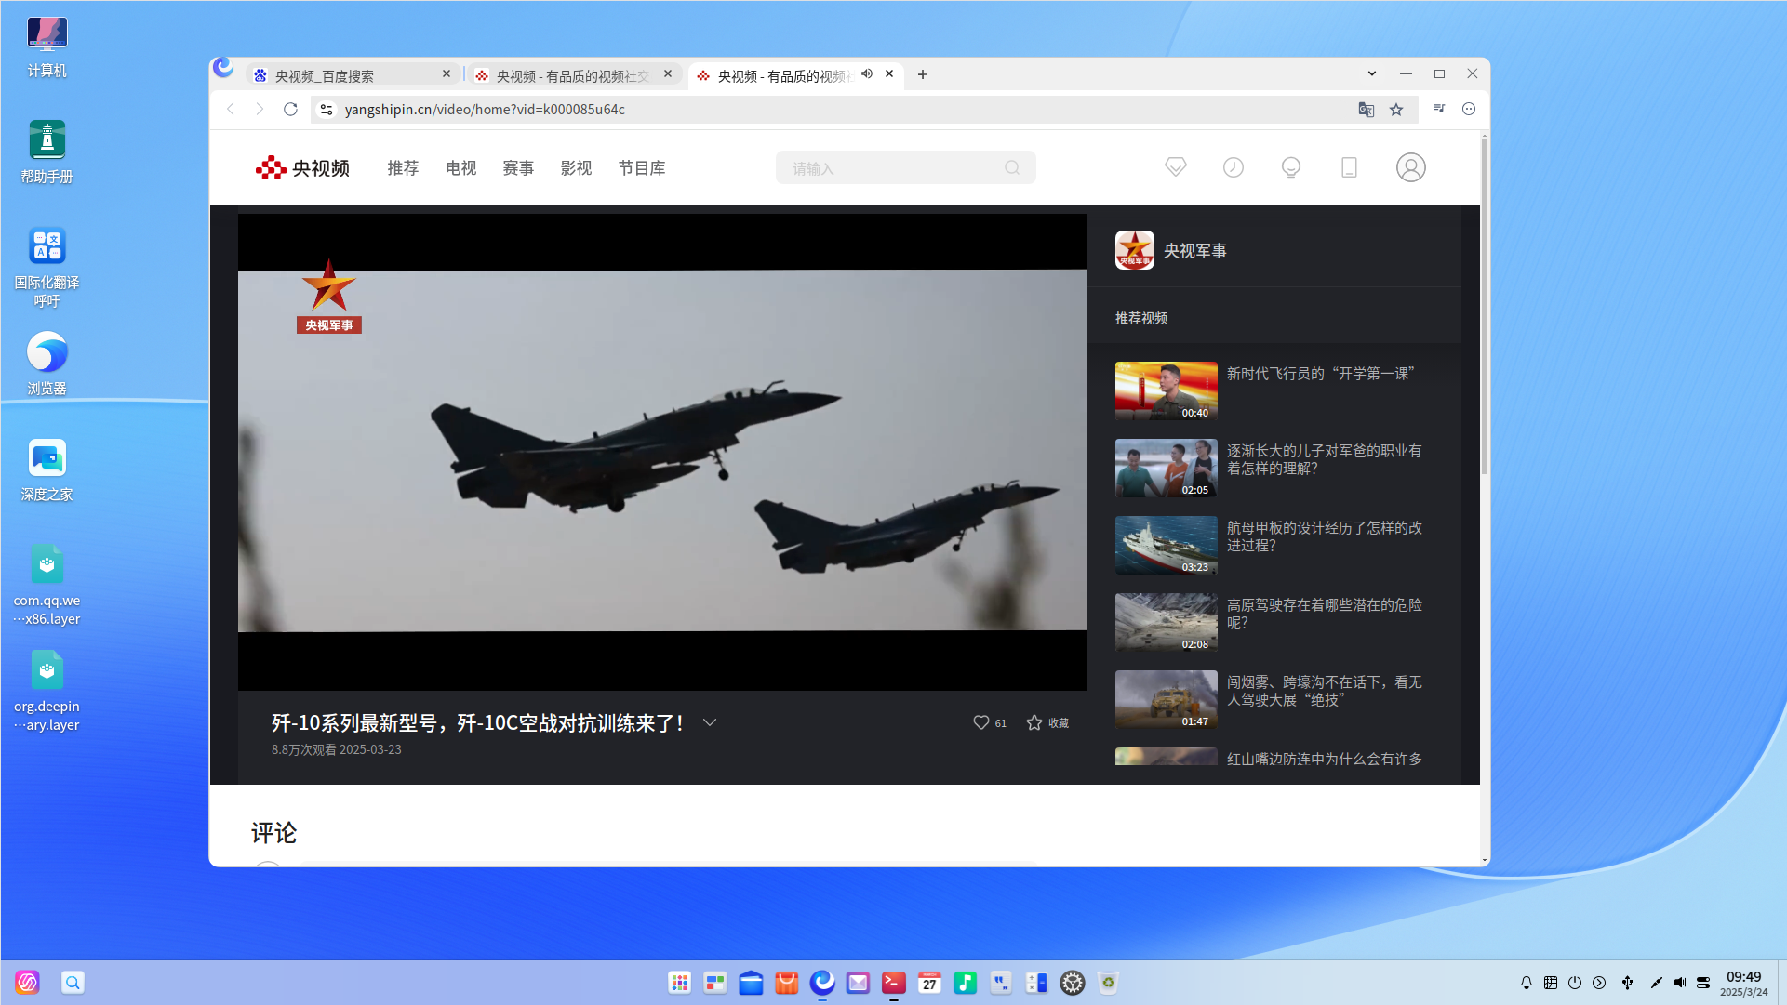Go back to previous page
1787x1005 pixels.
[231, 110]
